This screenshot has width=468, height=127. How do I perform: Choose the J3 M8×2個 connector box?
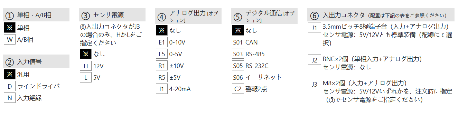coord(314,84)
